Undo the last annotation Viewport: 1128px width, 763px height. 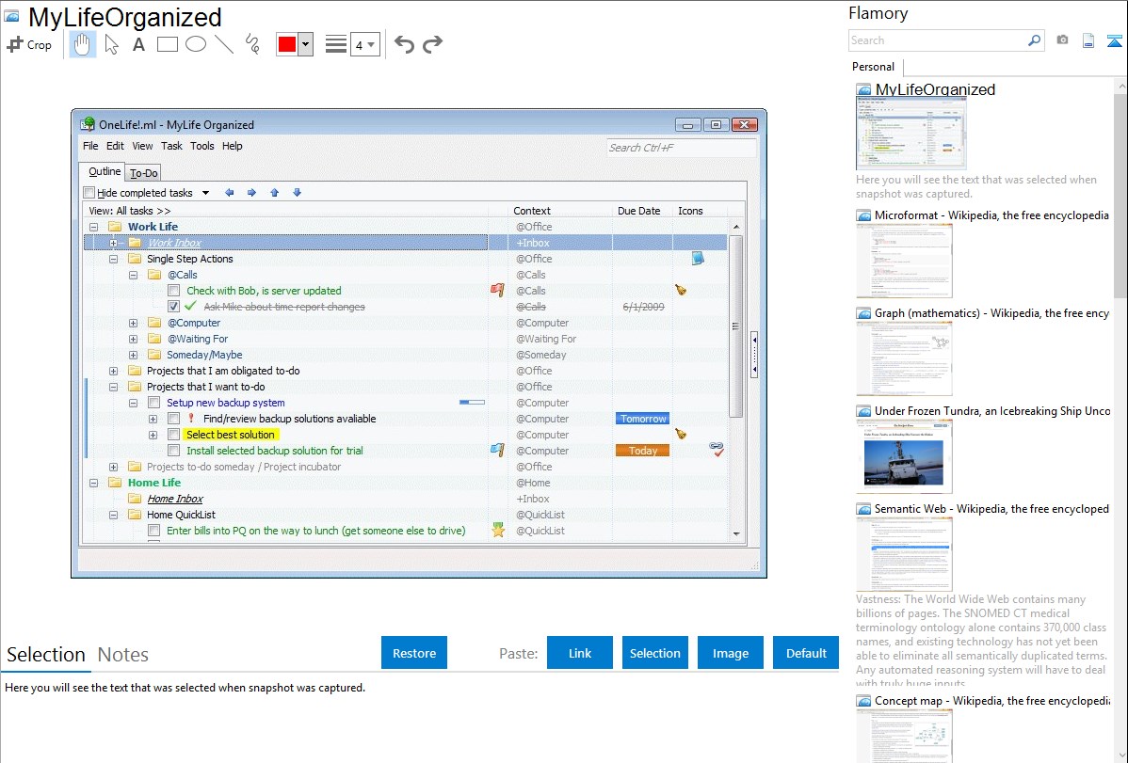(404, 44)
